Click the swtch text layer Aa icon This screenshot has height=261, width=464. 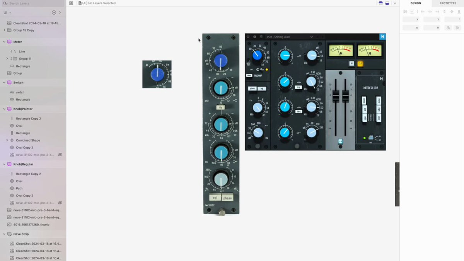pyautogui.click(x=12, y=92)
